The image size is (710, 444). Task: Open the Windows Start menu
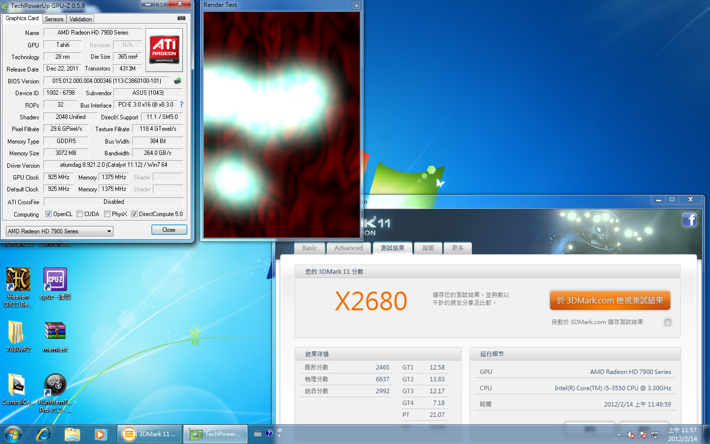tap(13, 434)
